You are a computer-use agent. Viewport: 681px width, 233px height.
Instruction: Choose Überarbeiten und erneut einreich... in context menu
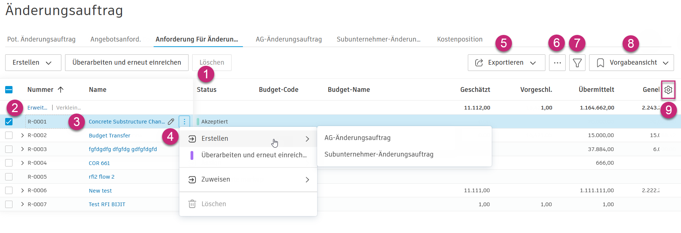[248, 155]
